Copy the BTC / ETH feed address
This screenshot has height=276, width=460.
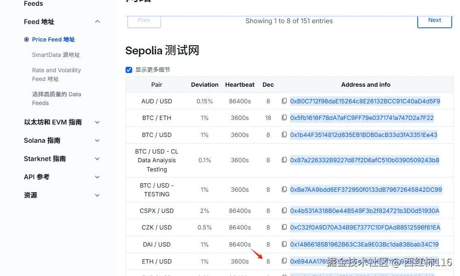[284, 118]
